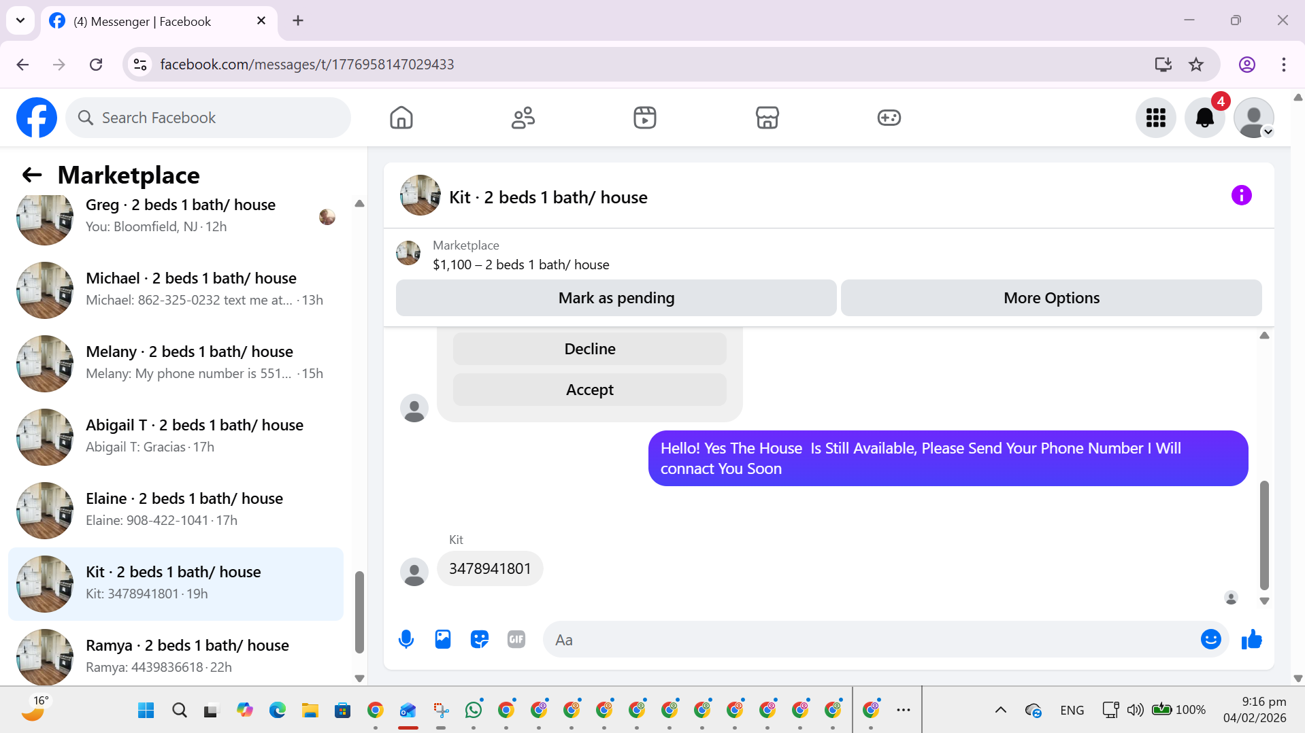Image resolution: width=1305 pixels, height=733 pixels.
Task: Go back in browser history
Action: (x=22, y=65)
